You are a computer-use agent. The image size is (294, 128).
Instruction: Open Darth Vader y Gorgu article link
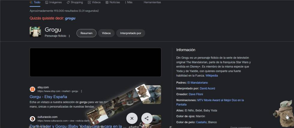click(78, 126)
